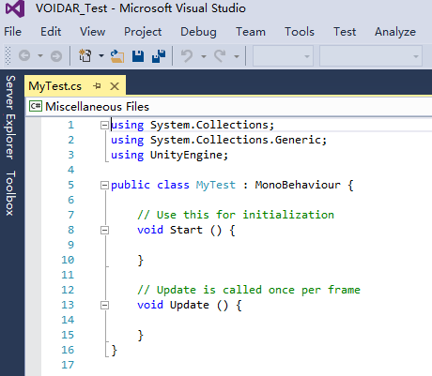Collapse the using directives block

(104, 126)
